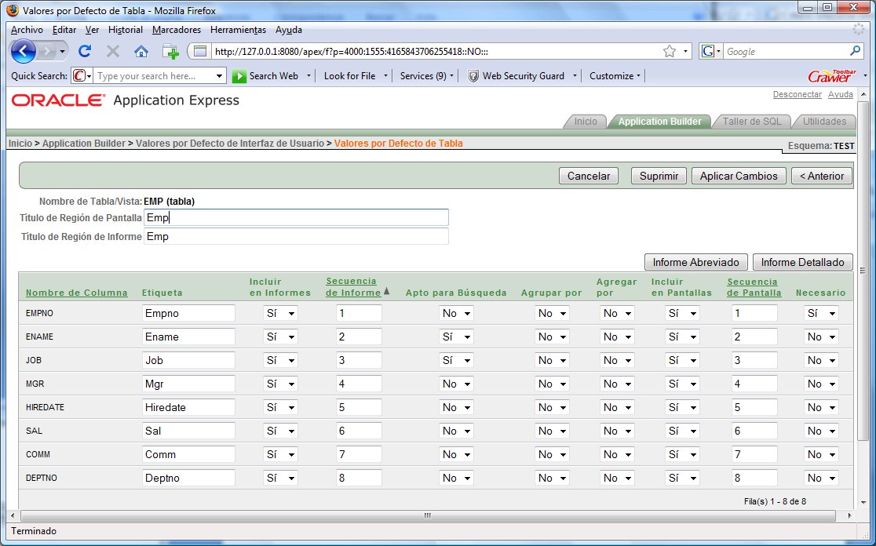Click the Suprimir button
876x546 pixels.
pos(659,176)
